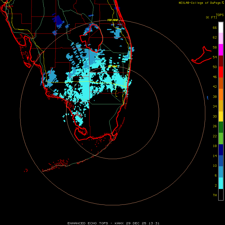
Task: Click the navy 22 kft legend swatch
Action: [221, 150]
